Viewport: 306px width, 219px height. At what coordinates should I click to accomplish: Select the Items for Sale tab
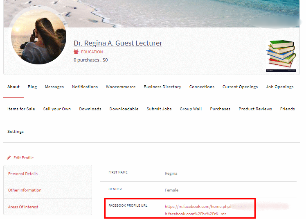(x=21, y=109)
